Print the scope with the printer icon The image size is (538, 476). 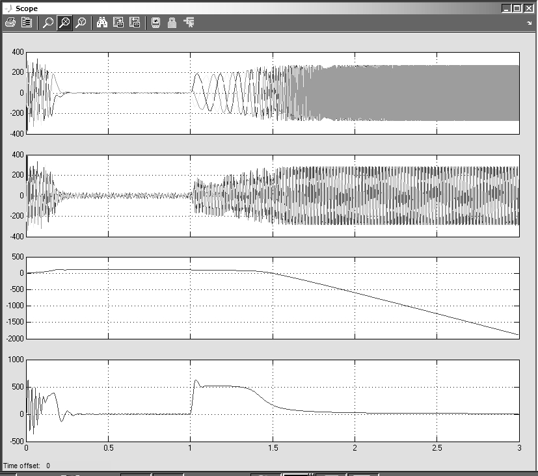tap(10, 23)
